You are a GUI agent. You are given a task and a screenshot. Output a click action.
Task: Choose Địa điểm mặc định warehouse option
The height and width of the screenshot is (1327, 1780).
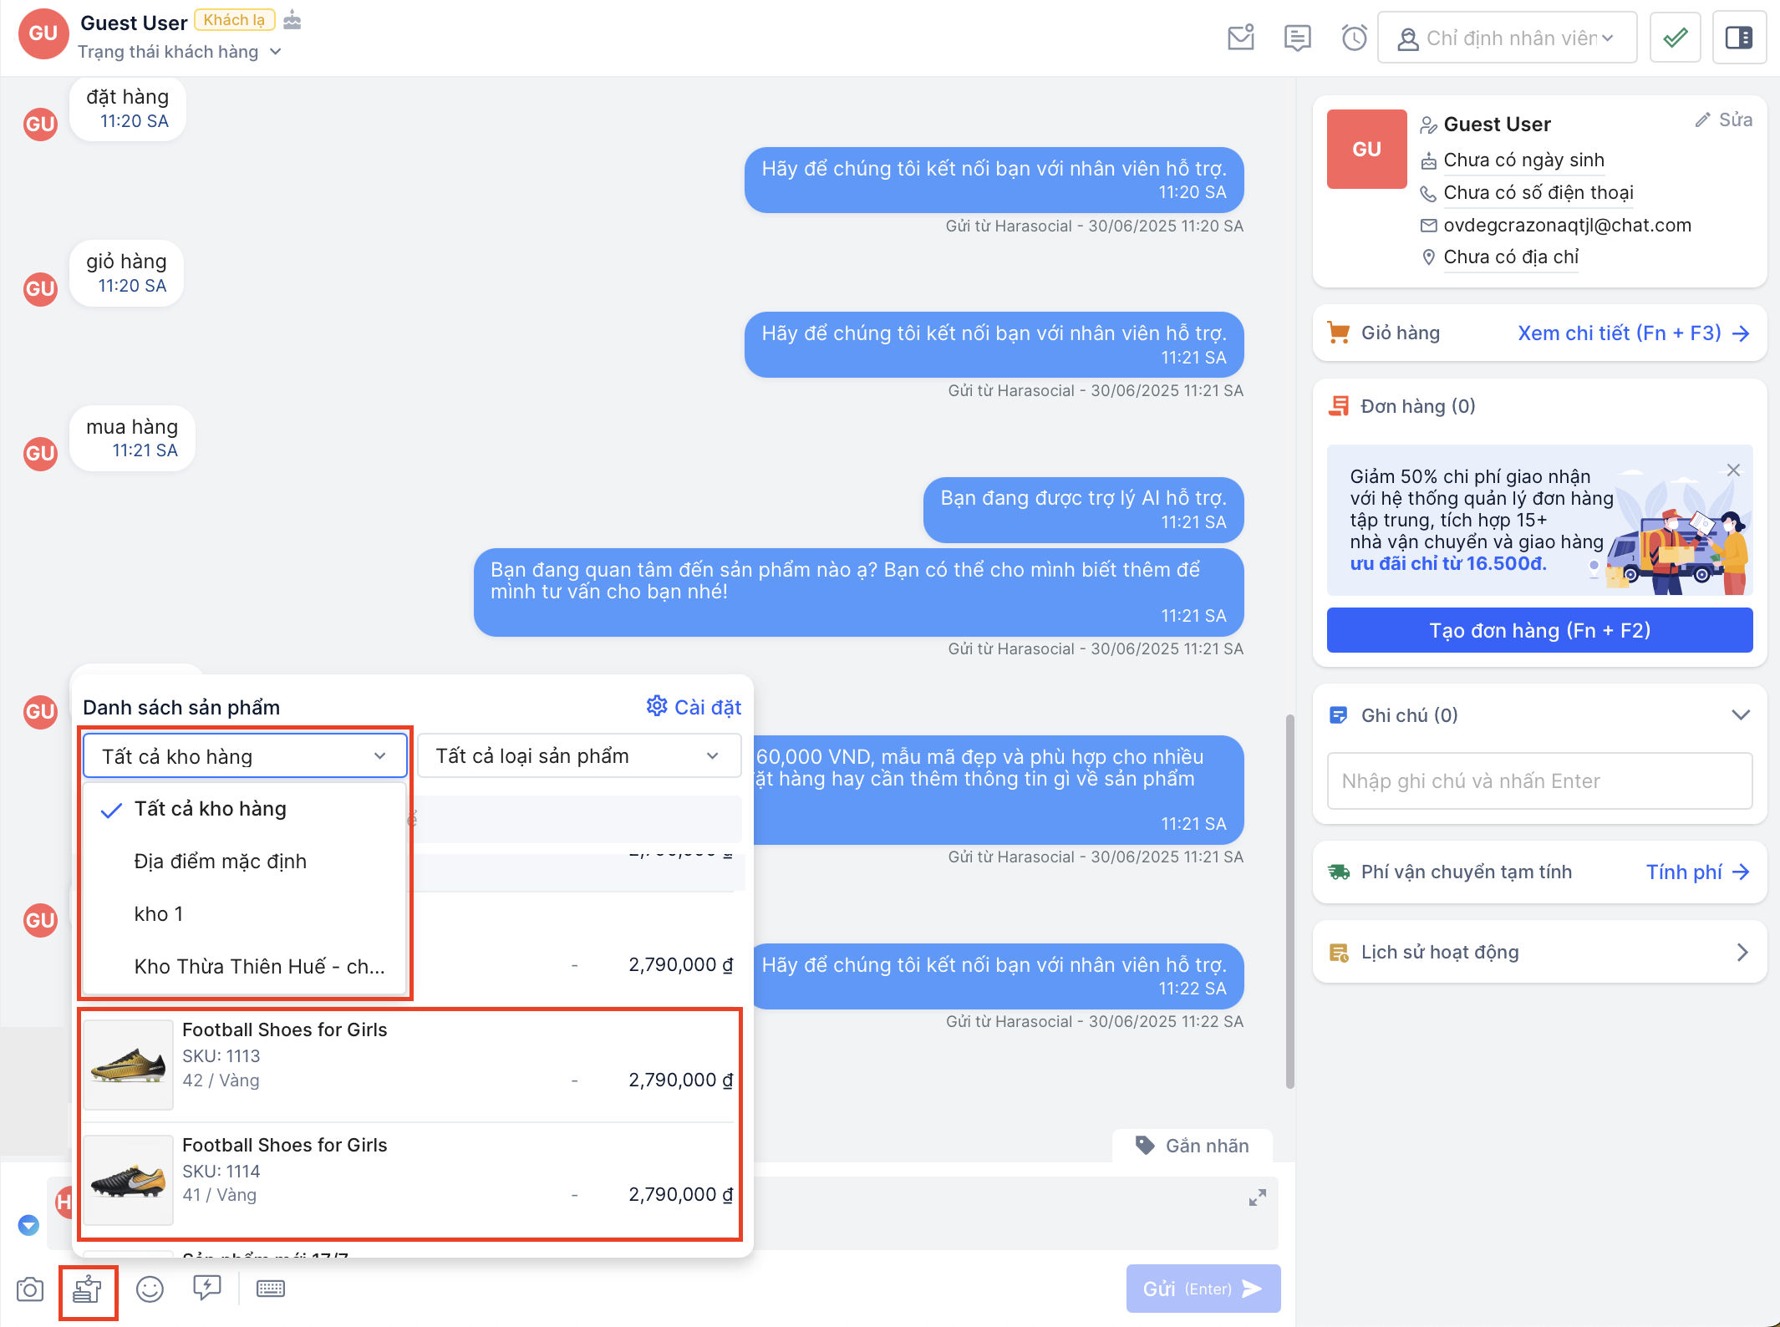tap(220, 862)
